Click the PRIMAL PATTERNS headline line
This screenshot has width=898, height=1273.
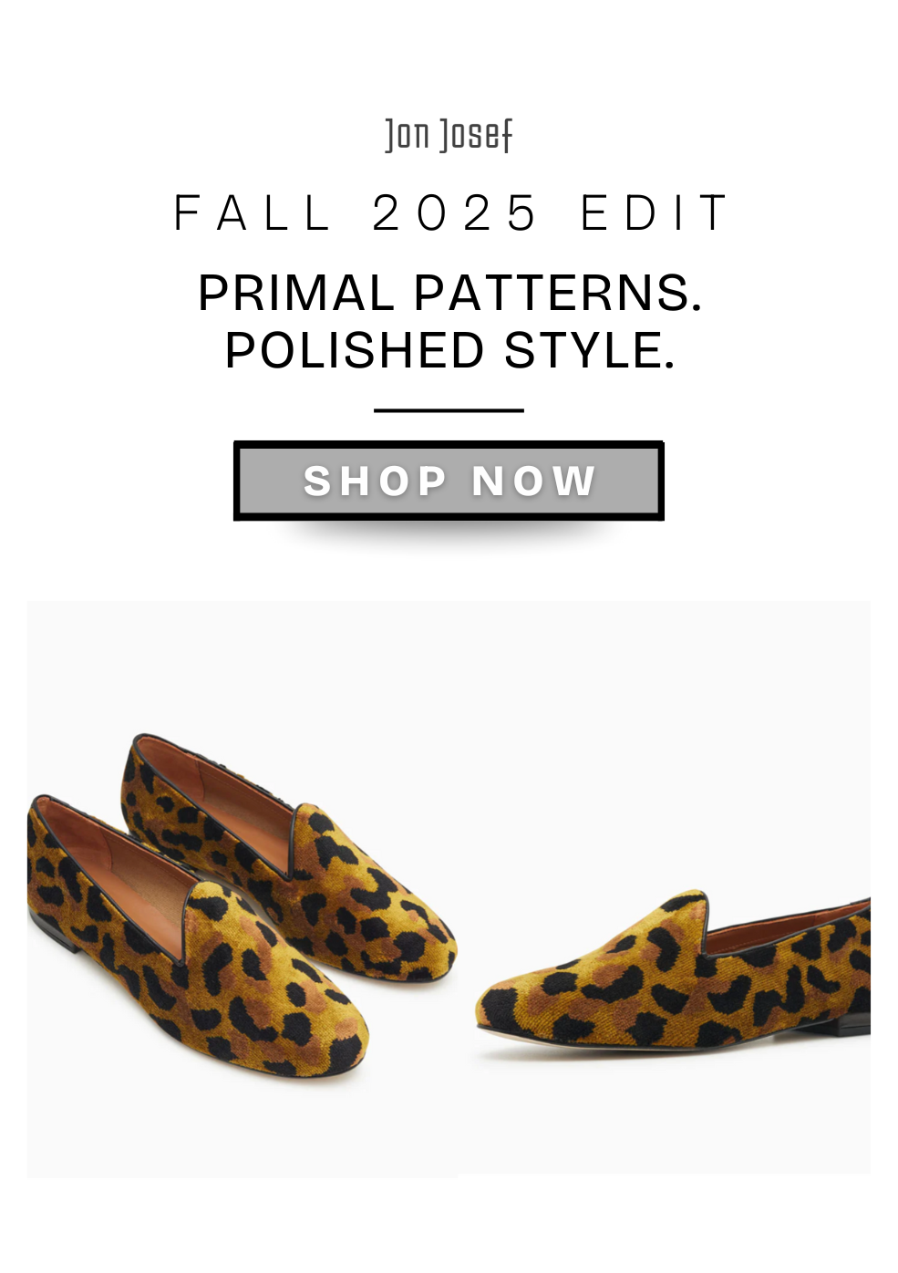click(449, 293)
